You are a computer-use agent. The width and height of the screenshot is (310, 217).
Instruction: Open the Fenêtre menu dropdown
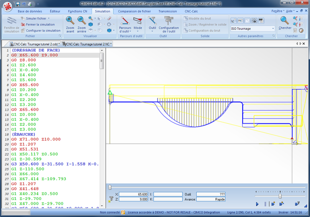tap(278, 11)
